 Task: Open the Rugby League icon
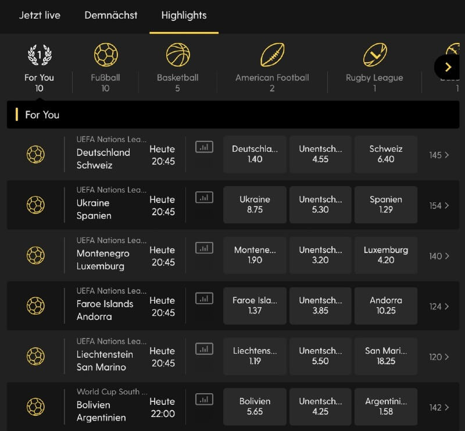pyautogui.click(x=374, y=55)
